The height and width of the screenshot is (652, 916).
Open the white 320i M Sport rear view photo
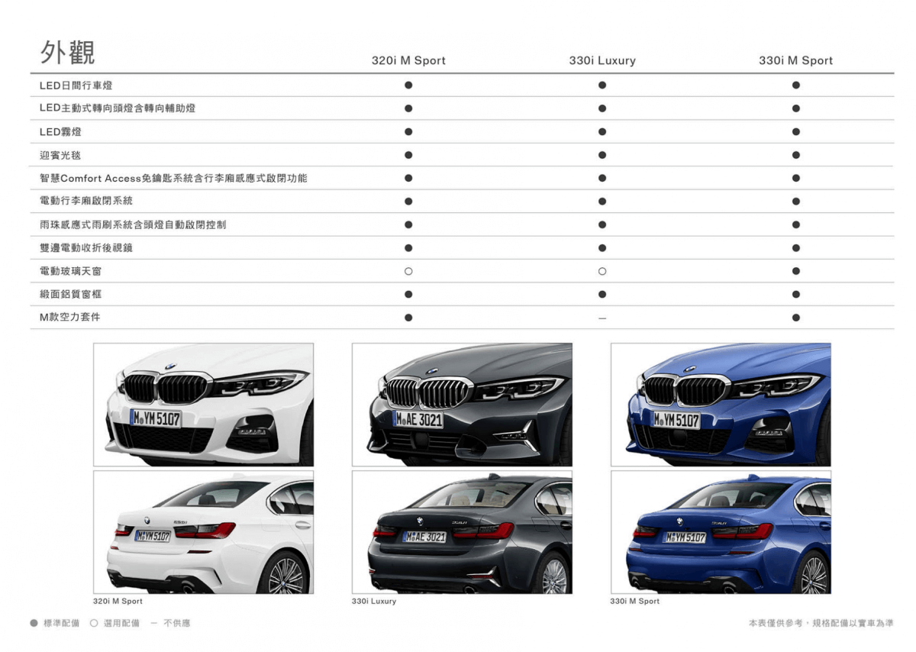coord(203,532)
